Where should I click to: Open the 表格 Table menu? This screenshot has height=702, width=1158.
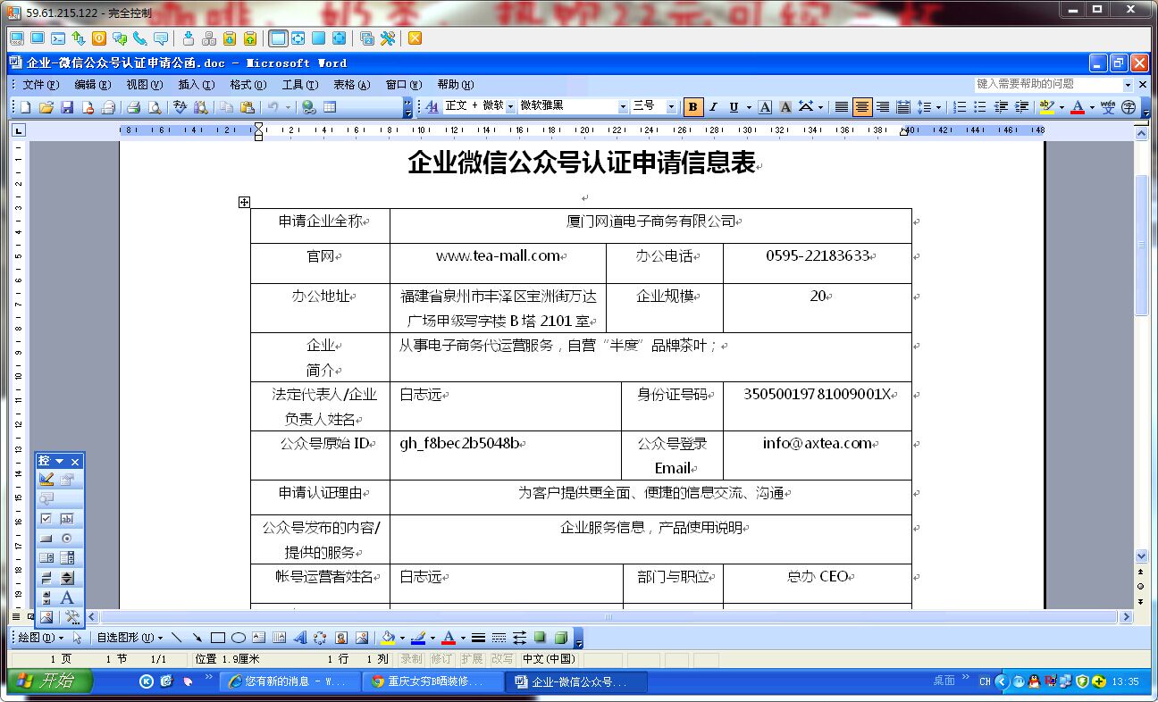351,85
